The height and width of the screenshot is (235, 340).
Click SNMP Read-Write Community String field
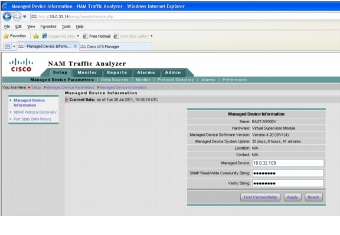tap(287, 173)
